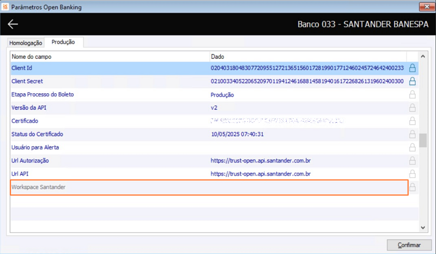
Task: Click the Url Autorização trust-open.api.santander.com.br value
Action: (261, 161)
